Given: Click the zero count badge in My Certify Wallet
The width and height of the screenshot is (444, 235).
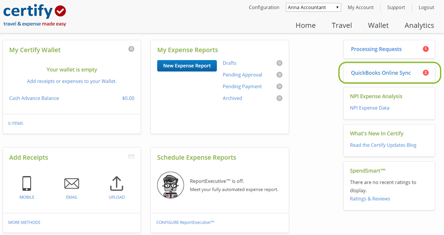Looking at the screenshot, I should click(x=131, y=49).
